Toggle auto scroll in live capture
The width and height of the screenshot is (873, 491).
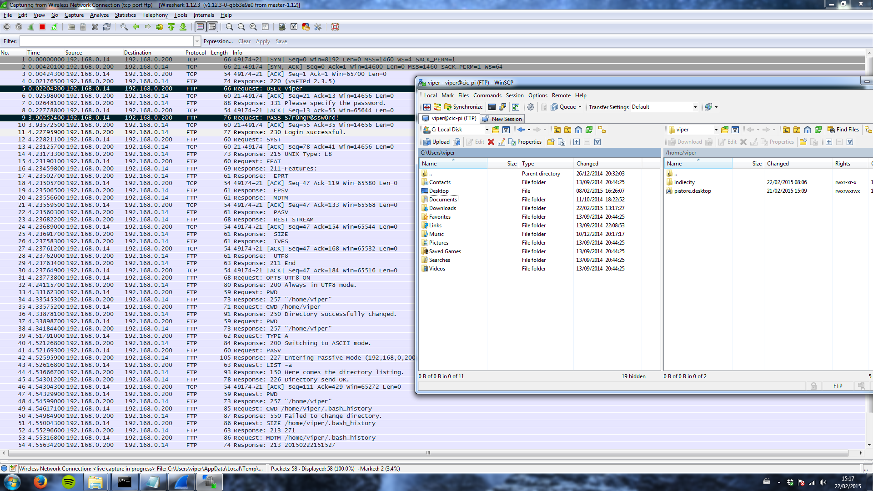pos(212,27)
